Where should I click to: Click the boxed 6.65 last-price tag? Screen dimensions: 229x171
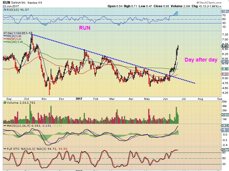tap(225, 46)
